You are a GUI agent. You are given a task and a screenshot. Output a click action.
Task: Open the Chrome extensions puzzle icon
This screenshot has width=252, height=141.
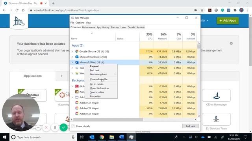coord(235,10)
